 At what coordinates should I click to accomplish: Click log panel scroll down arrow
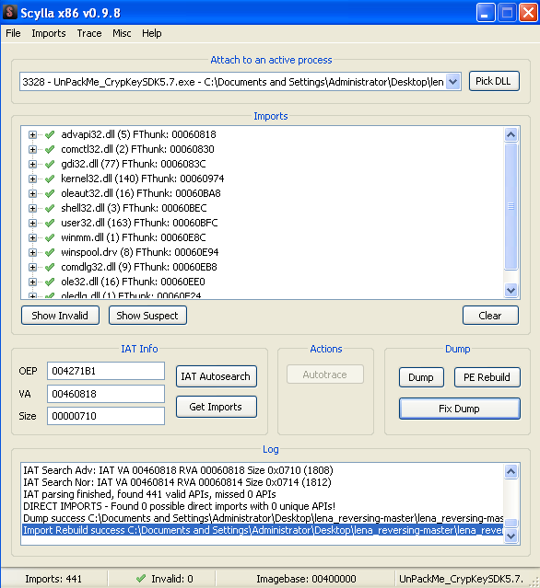tap(511, 536)
